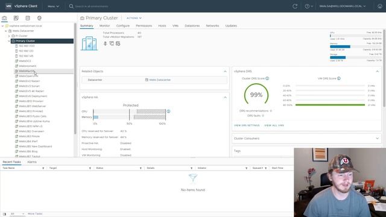This screenshot has width=386, height=217.
Task: Click the filter icon on Details column
Action: [191, 168]
